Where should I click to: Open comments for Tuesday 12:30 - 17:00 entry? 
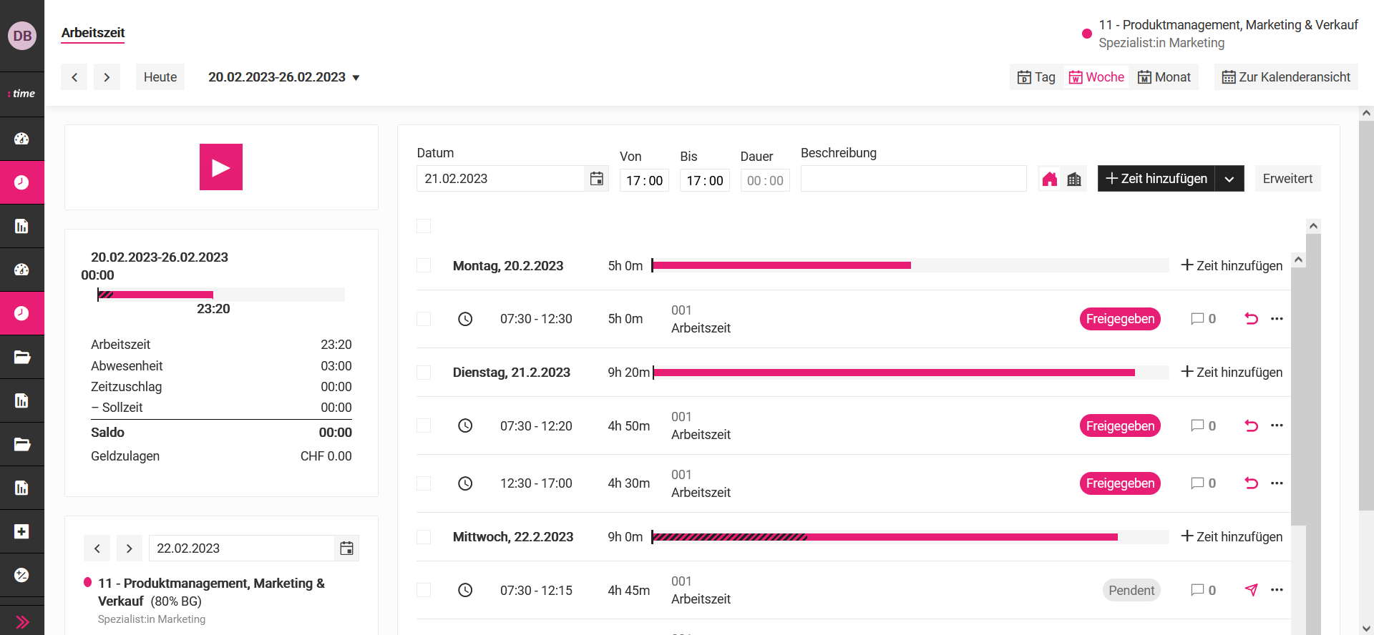click(x=1202, y=483)
